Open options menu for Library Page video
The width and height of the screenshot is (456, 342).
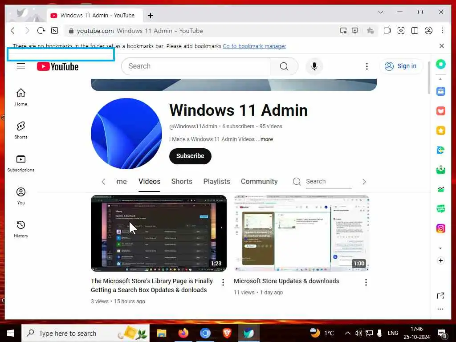223,282
